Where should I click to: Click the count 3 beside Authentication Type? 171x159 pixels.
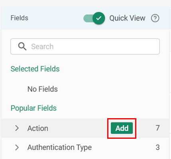pyautogui.click(x=157, y=148)
